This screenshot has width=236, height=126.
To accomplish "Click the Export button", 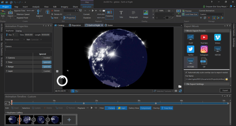I will coord(225,90).
